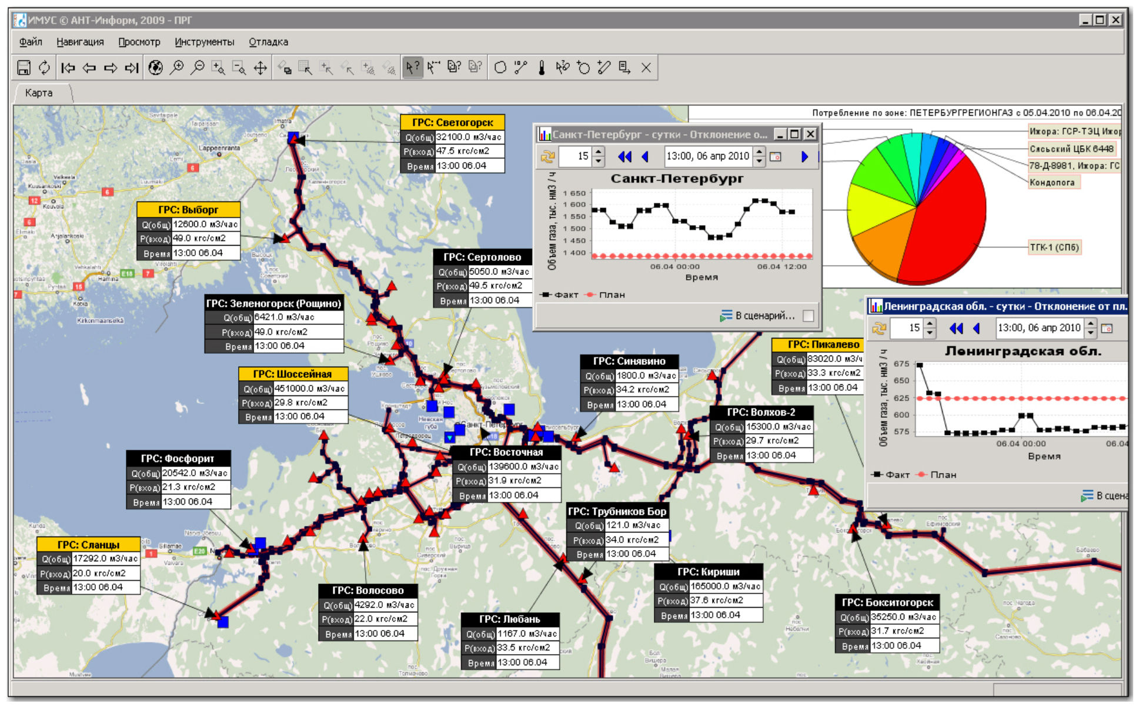Click greyed selection rectangle pointer toolbar icon

(306, 68)
